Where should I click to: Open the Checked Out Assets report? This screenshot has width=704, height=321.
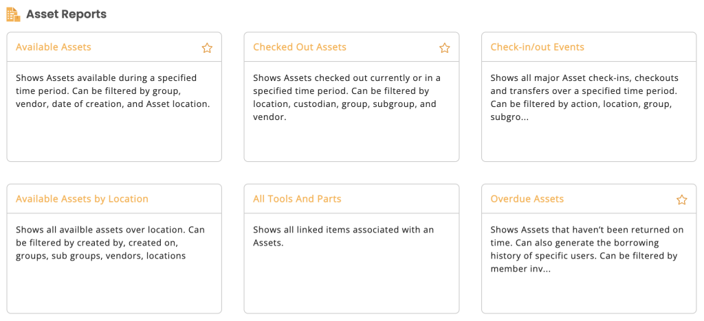pyautogui.click(x=300, y=47)
